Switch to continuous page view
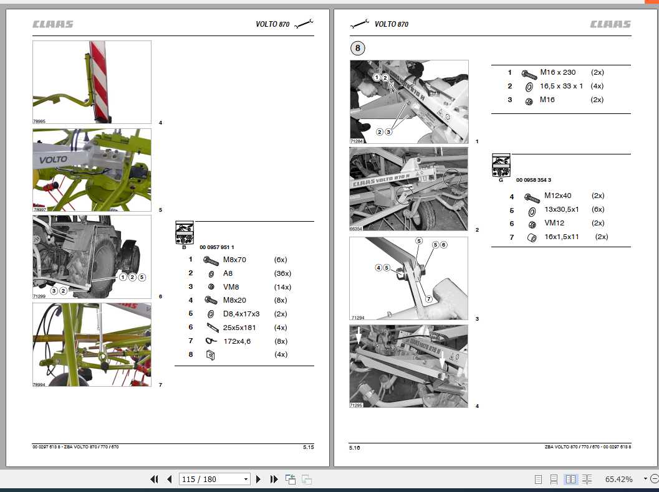The width and height of the screenshot is (659, 492). click(554, 479)
